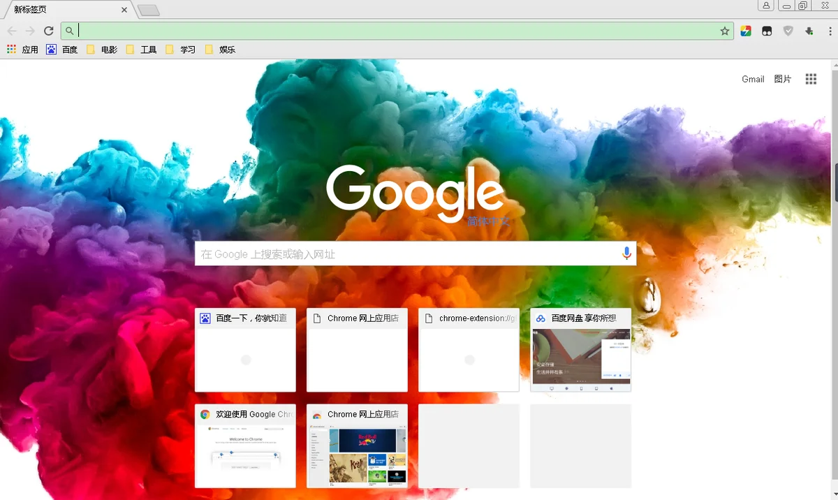This screenshot has width=838, height=500.
Task: Open the 百度网盘 tile
Action: (580, 350)
